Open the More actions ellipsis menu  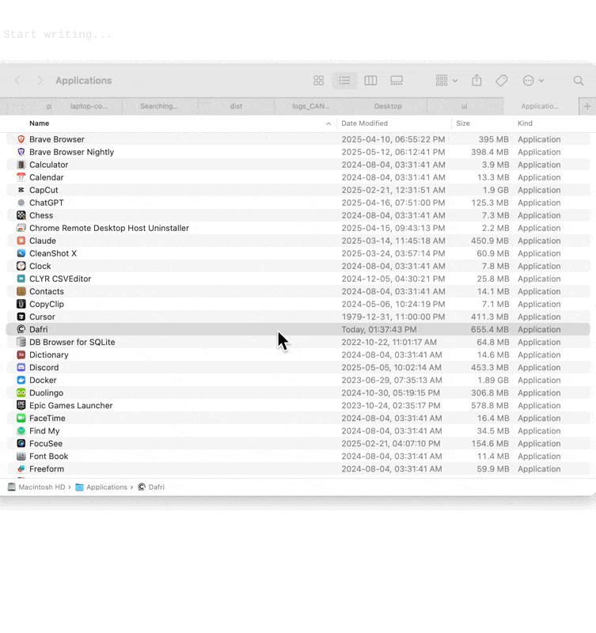coord(533,81)
